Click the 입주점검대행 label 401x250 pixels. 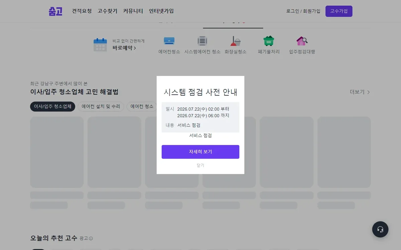tap(302, 52)
